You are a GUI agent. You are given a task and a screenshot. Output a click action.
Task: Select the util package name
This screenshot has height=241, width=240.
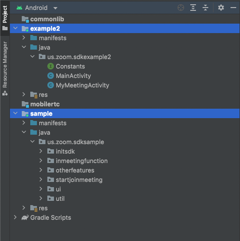point(60,198)
